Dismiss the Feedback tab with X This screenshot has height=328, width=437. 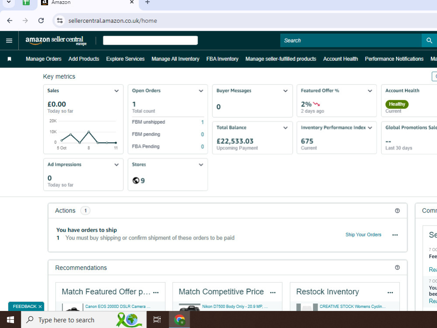[x=40, y=307]
